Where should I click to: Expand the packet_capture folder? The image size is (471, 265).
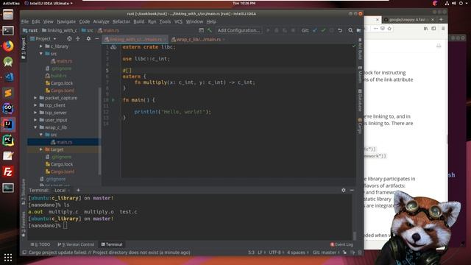pyautogui.click(x=36, y=98)
